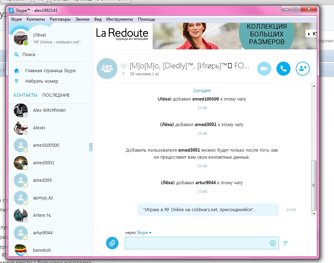Select the bennitoh contact avatar
This screenshot has height=263, width=334.
pyautogui.click(x=21, y=250)
